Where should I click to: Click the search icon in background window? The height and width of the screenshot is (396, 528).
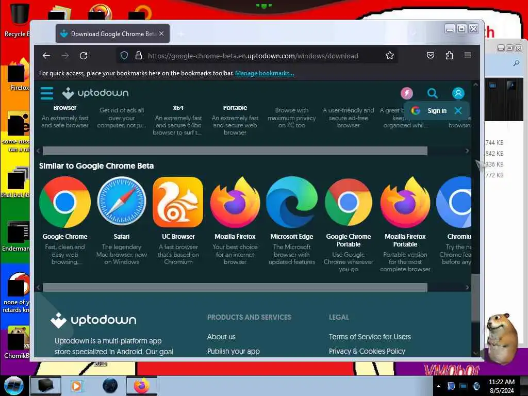tap(516, 63)
